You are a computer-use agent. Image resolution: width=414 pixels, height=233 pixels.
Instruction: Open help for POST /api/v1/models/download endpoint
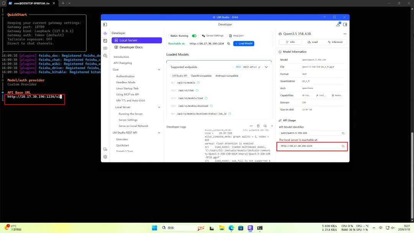[x=211, y=106]
